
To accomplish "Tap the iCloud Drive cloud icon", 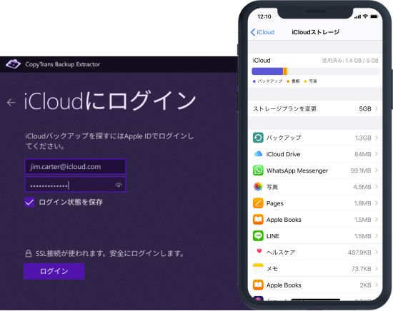I will coord(258,154).
